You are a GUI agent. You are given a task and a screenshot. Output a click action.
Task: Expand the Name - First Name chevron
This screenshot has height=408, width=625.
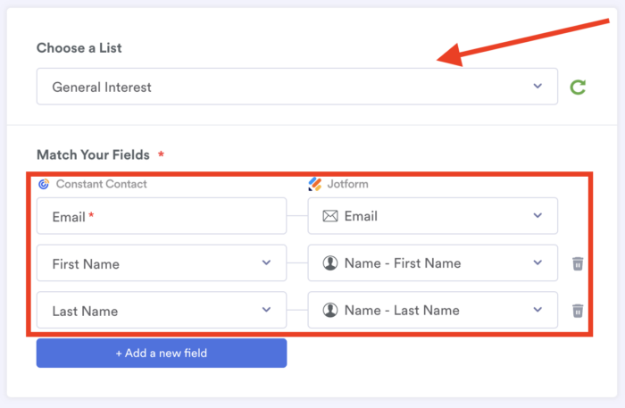tap(537, 263)
